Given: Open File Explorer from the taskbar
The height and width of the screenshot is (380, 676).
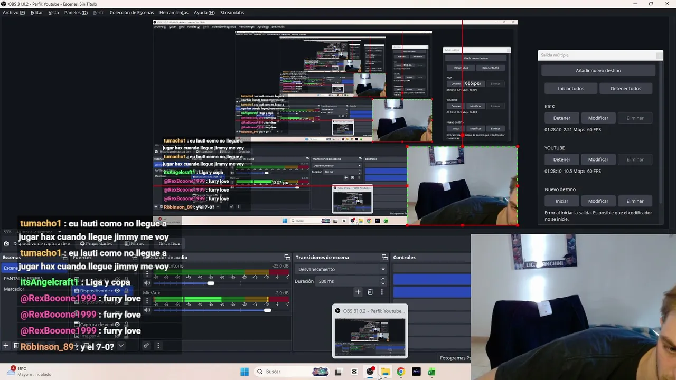Looking at the screenshot, I should (385, 372).
